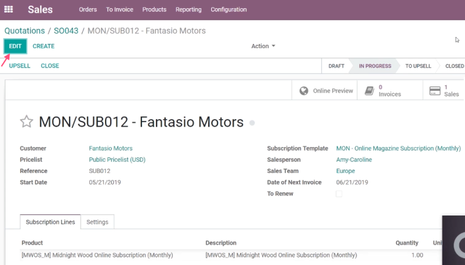Viewport: 465px width, 265px height.
Task: Toggle the To Renew checkbox
Action: pyautogui.click(x=339, y=194)
